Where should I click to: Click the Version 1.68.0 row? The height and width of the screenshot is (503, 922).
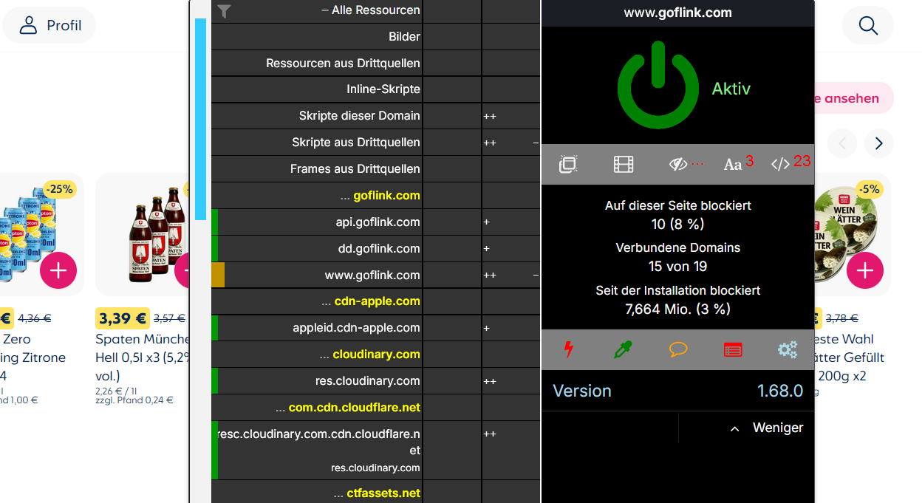pyautogui.click(x=678, y=391)
